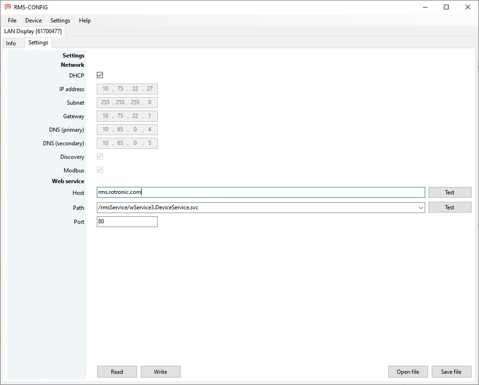This screenshot has height=385, width=479.
Task: Click the Test button next to Host
Action: 450,192
